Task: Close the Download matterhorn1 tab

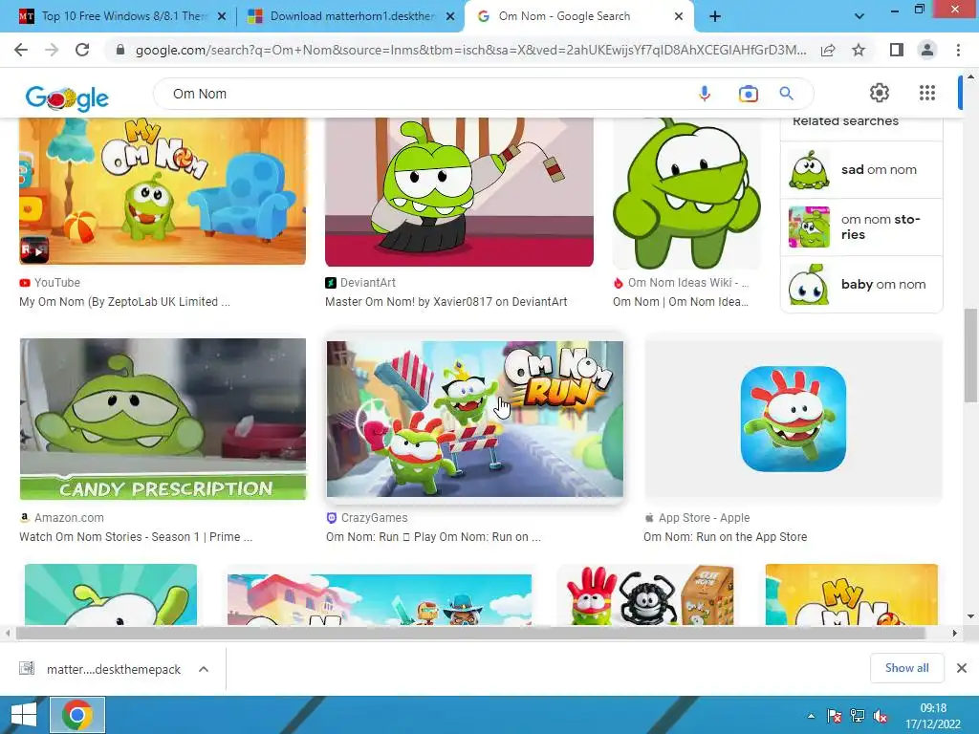Action: [450, 16]
